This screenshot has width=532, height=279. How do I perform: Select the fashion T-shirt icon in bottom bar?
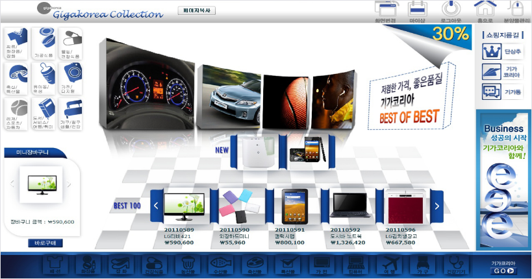click(x=55, y=265)
